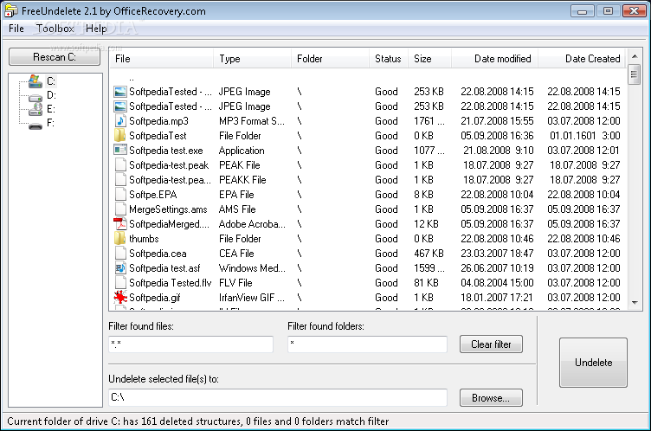Screen dimensions: 651x431
Task: Click 'MP3 Format S...' type cell
Action: click(252, 121)
